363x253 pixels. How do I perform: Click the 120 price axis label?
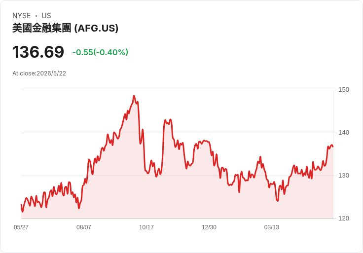click(x=344, y=218)
